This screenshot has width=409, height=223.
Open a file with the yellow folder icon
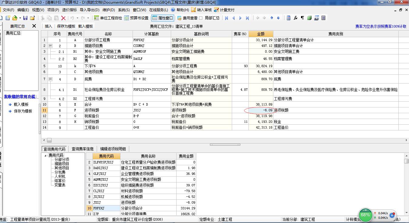[x=15, y=18]
